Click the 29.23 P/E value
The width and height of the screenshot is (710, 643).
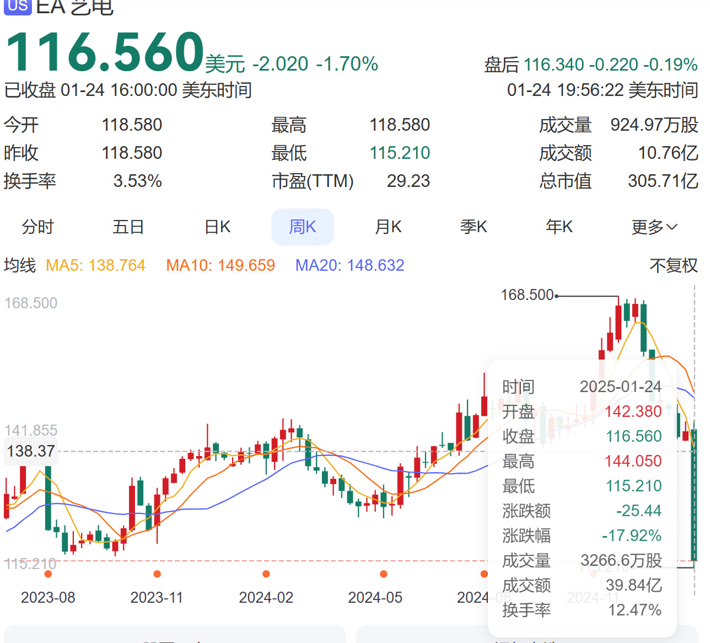coord(408,181)
